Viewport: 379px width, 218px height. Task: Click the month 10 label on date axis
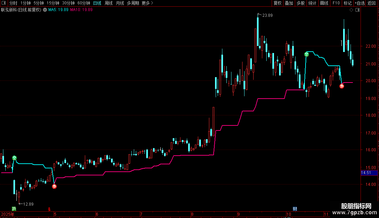[288, 214]
